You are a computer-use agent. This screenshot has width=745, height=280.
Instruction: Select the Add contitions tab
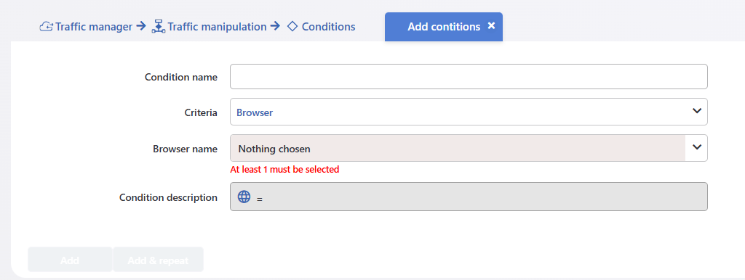(444, 27)
